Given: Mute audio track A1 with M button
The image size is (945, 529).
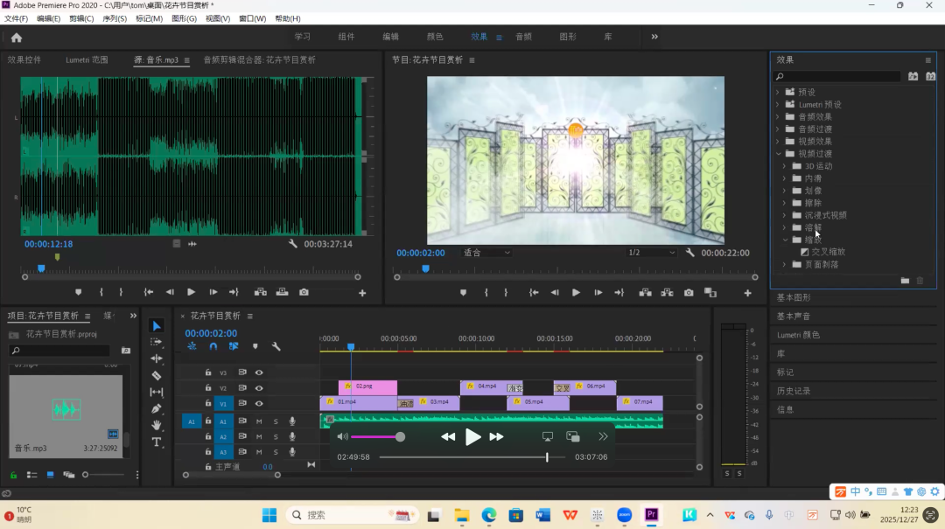Looking at the screenshot, I should [259, 421].
